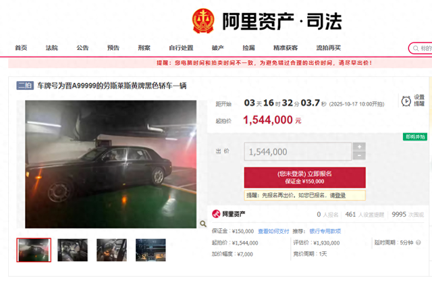
Task: Decrease bid with minus button
Action: coord(359,155)
